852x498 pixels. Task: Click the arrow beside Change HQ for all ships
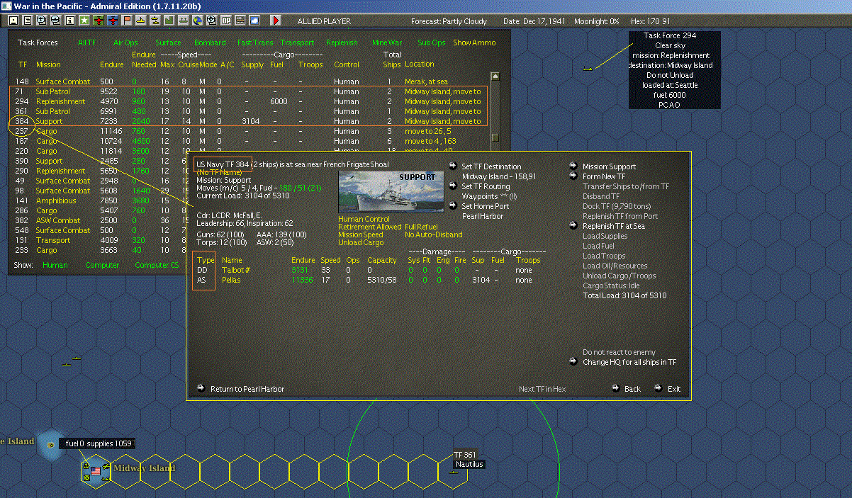573,362
